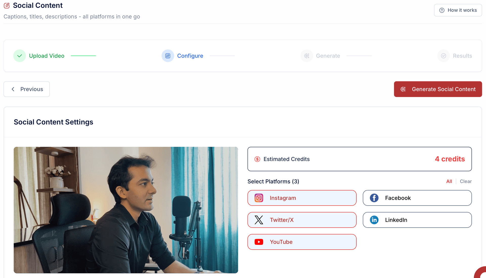
Task: Open the Results step
Action: (x=462, y=56)
